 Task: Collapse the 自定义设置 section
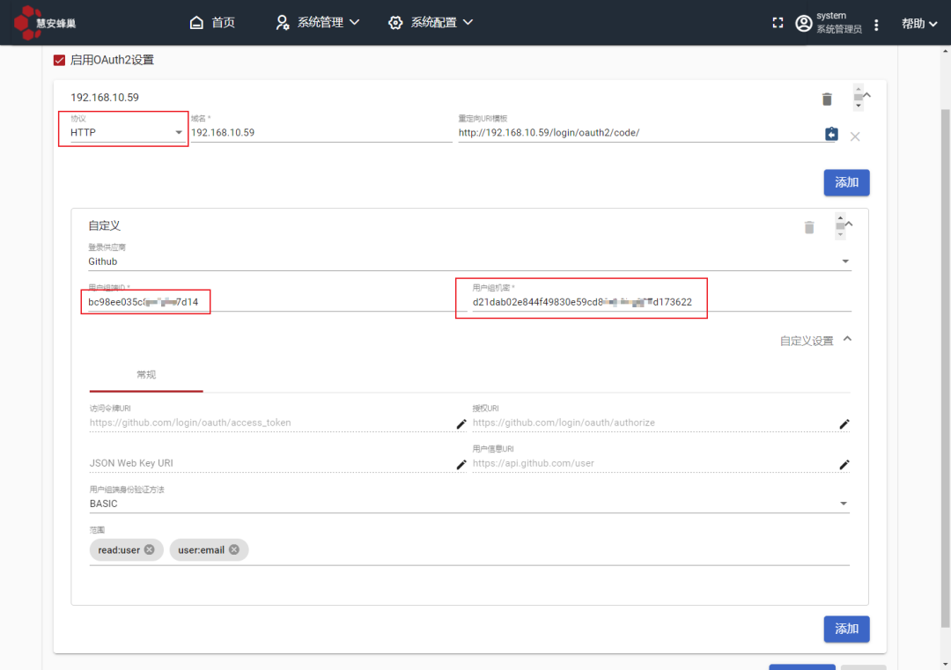pyautogui.click(x=847, y=339)
